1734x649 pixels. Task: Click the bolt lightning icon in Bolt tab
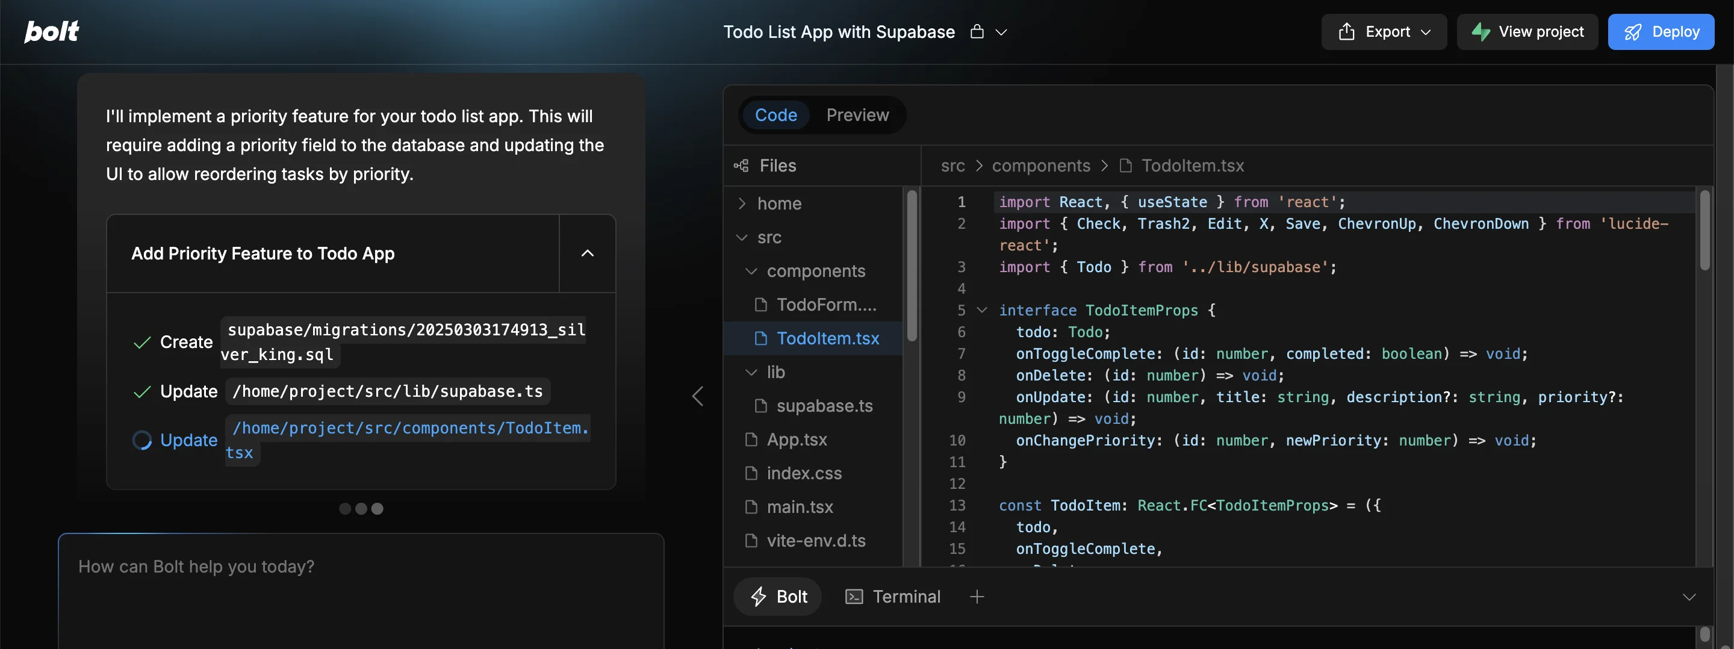tap(759, 597)
